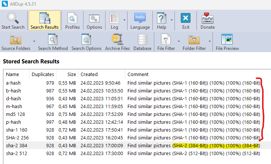This screenshot has width=271, height=164.
Task: Expand the Folder Filter dropdown arrow
Action: coord(210,41)
